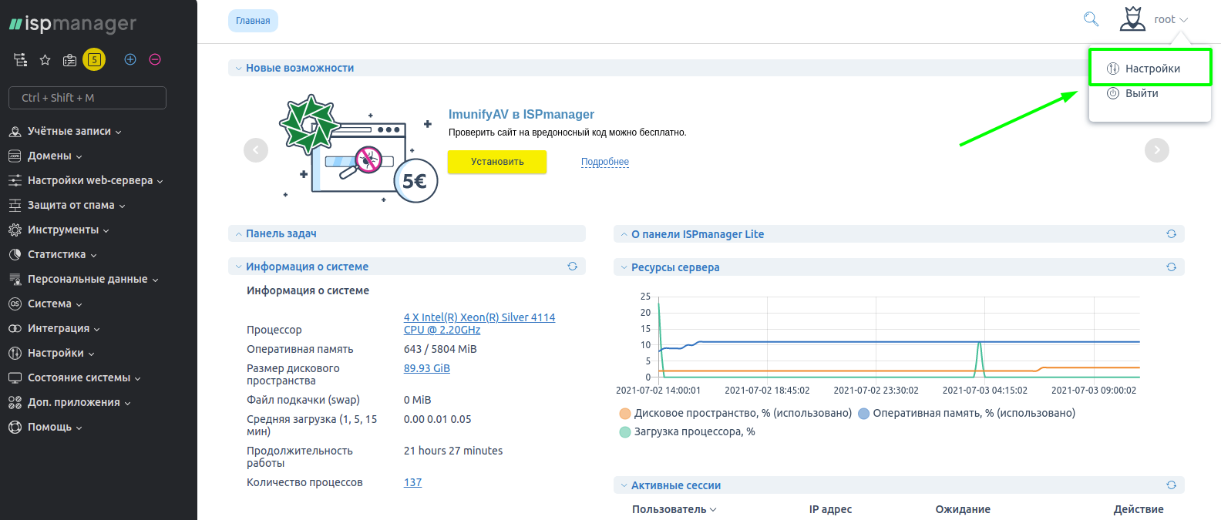Screen dimensions: 1221x520
Task: Click the Помощь lifebuoy icon
Action: (x=15, y=428)
